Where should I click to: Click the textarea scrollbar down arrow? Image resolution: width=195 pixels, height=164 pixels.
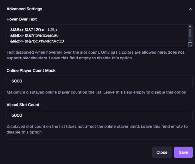tap(190, 40)
